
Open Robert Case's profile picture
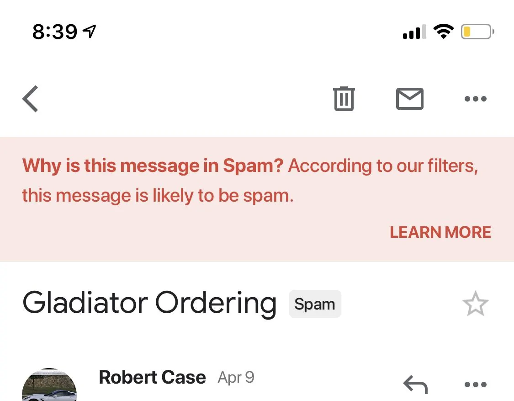[x=49, y=385]
